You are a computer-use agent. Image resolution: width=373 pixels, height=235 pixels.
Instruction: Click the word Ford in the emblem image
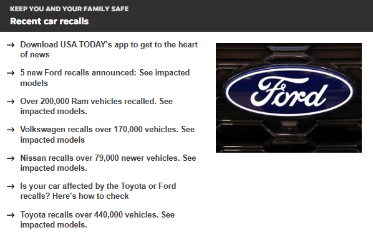pyautogui.click(x=289, y=92)
